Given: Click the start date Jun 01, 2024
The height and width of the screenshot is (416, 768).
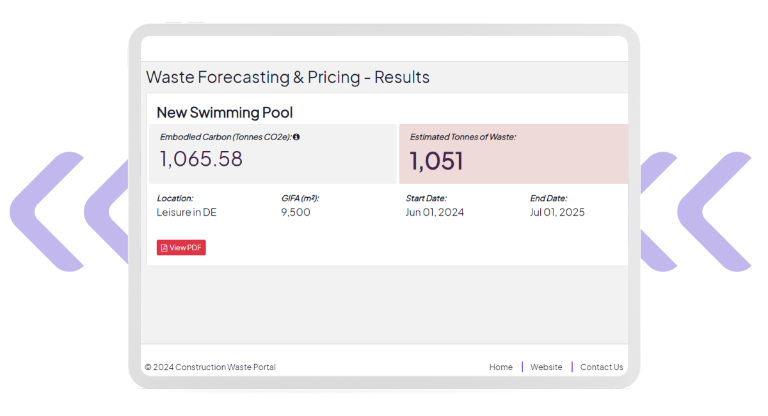Looking at the screenshot, I should [435, 212].
